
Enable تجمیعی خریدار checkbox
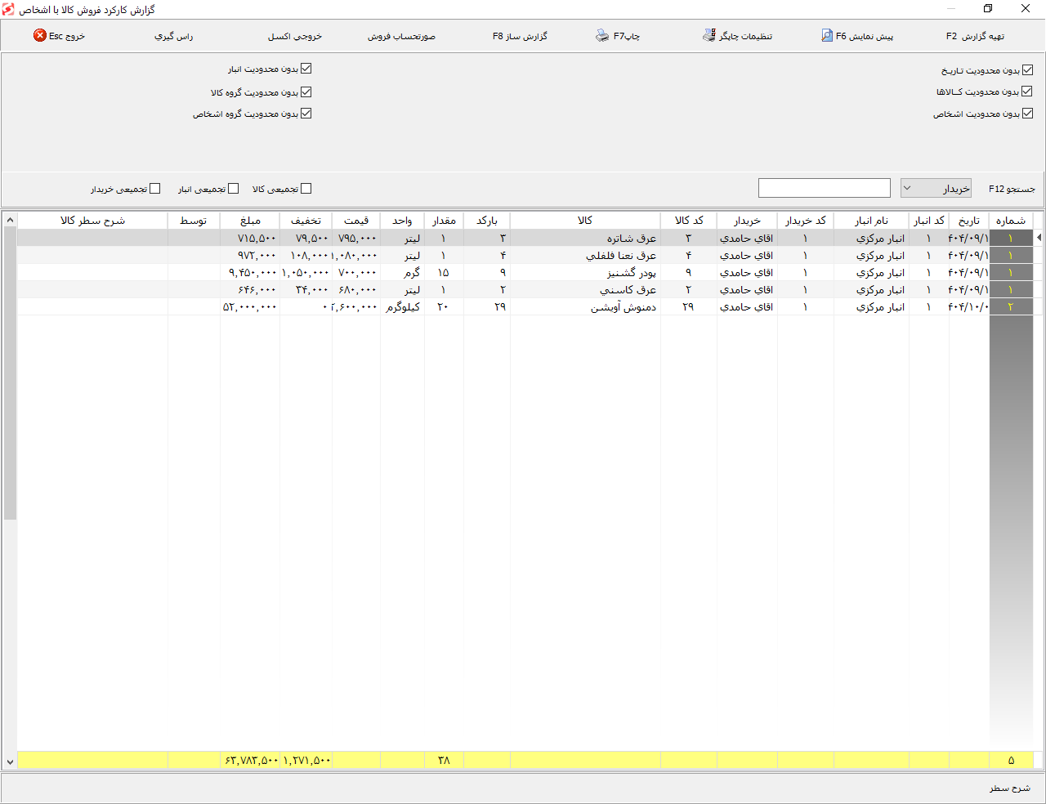pyautogui.click(x=155, y=189)
